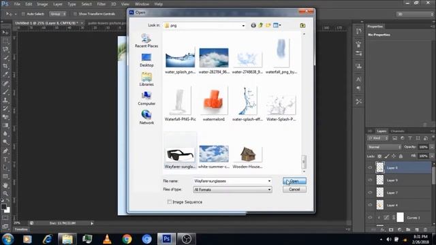Open the Image menu

coord(42,4)
